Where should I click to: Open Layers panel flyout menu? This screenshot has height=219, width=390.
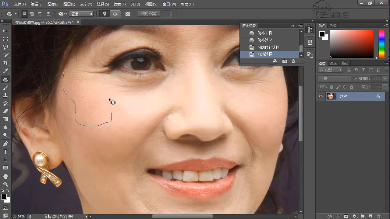(386, 63)
